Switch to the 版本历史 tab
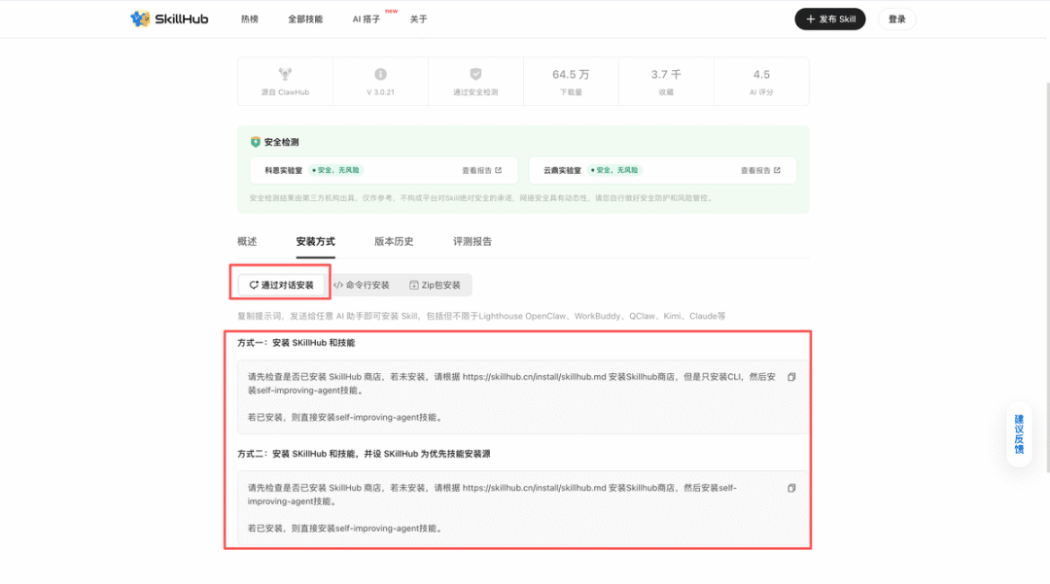This screenshot has height=584, width=1050. tap(394, 242)
